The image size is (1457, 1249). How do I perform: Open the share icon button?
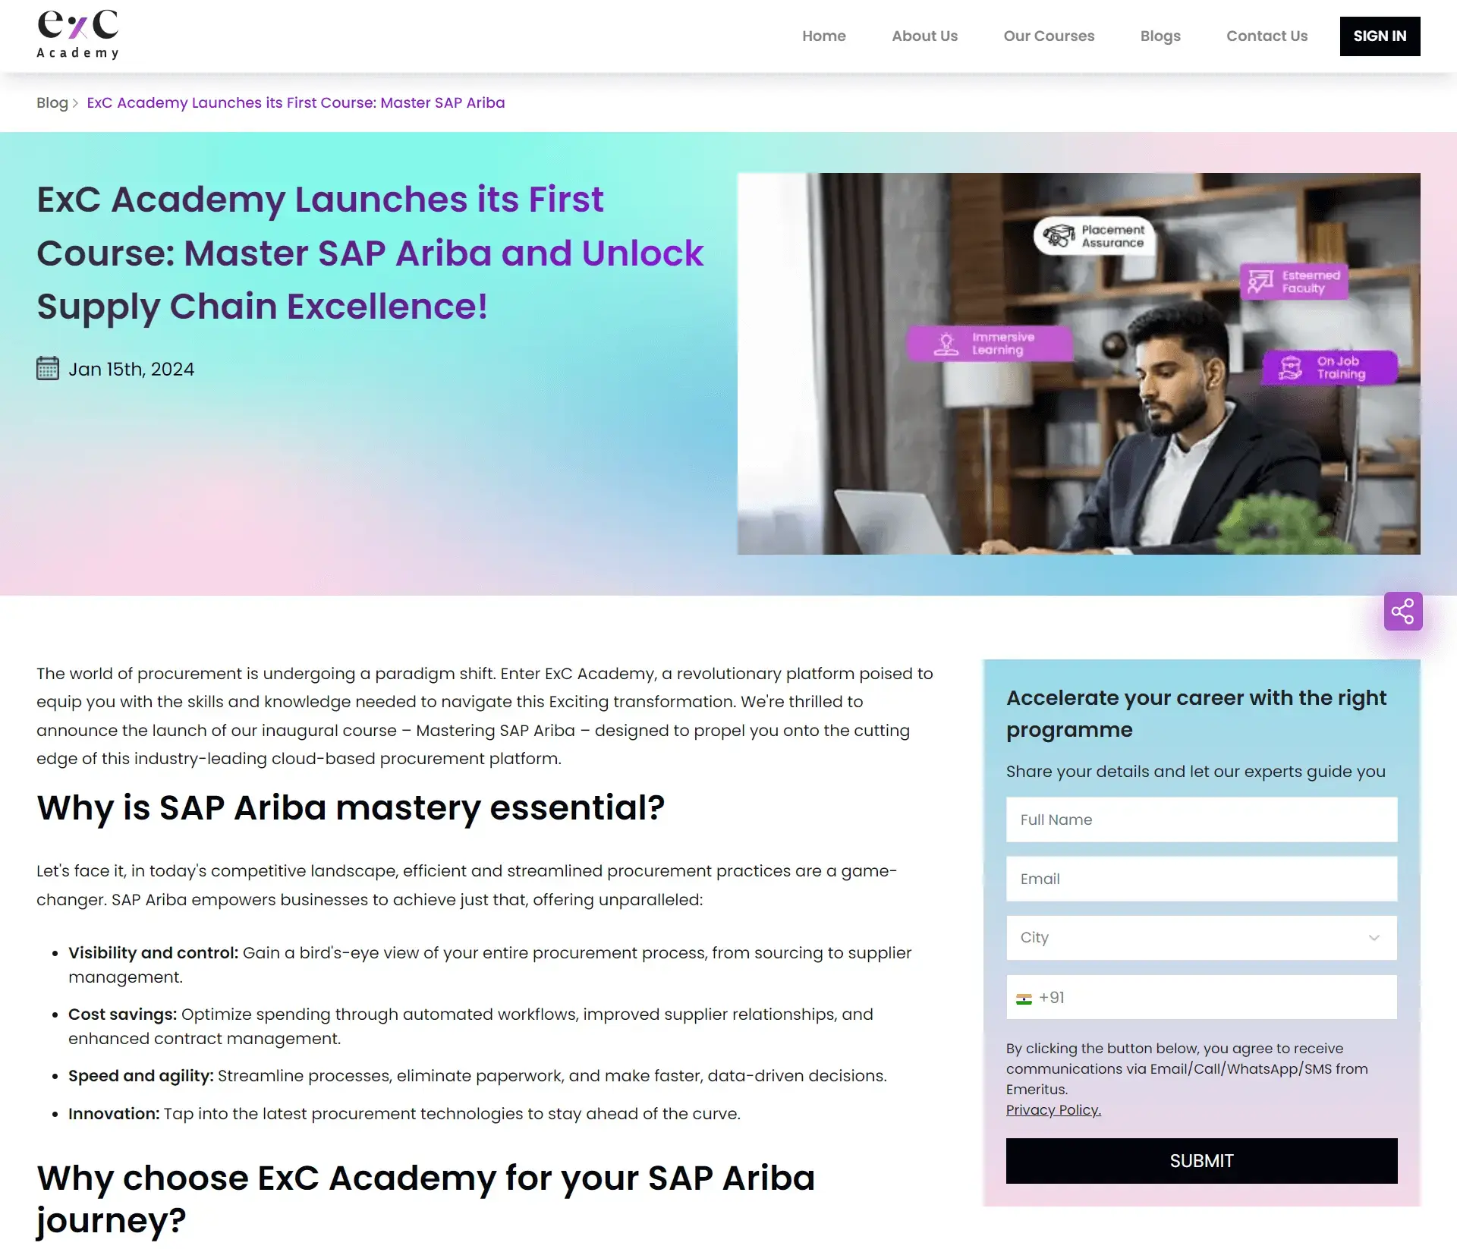click(1402, 612)
